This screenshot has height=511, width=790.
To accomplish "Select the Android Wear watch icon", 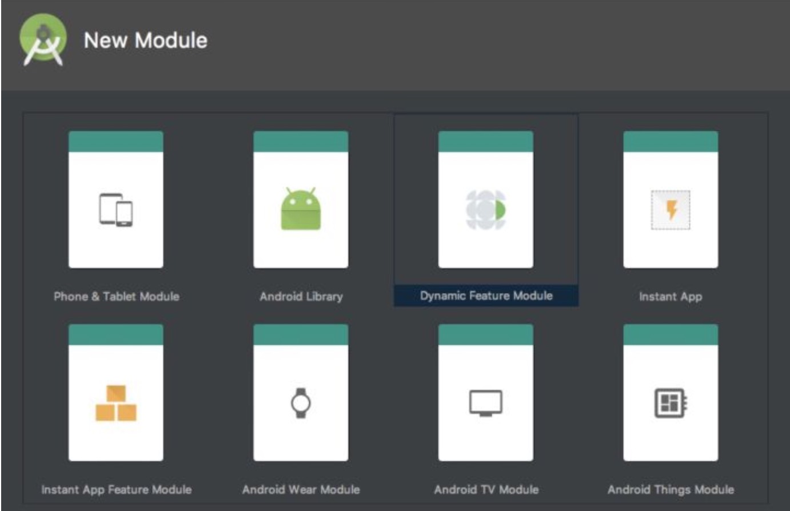I will coord(301,403).
